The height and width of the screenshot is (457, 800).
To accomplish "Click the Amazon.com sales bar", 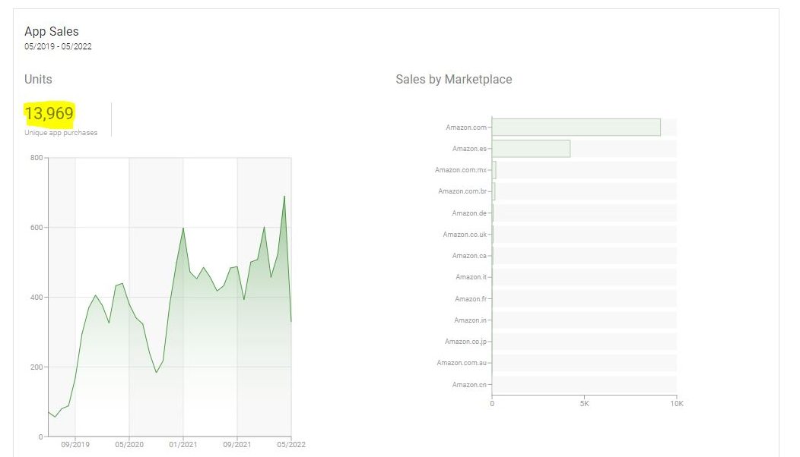I will point(576,128).
